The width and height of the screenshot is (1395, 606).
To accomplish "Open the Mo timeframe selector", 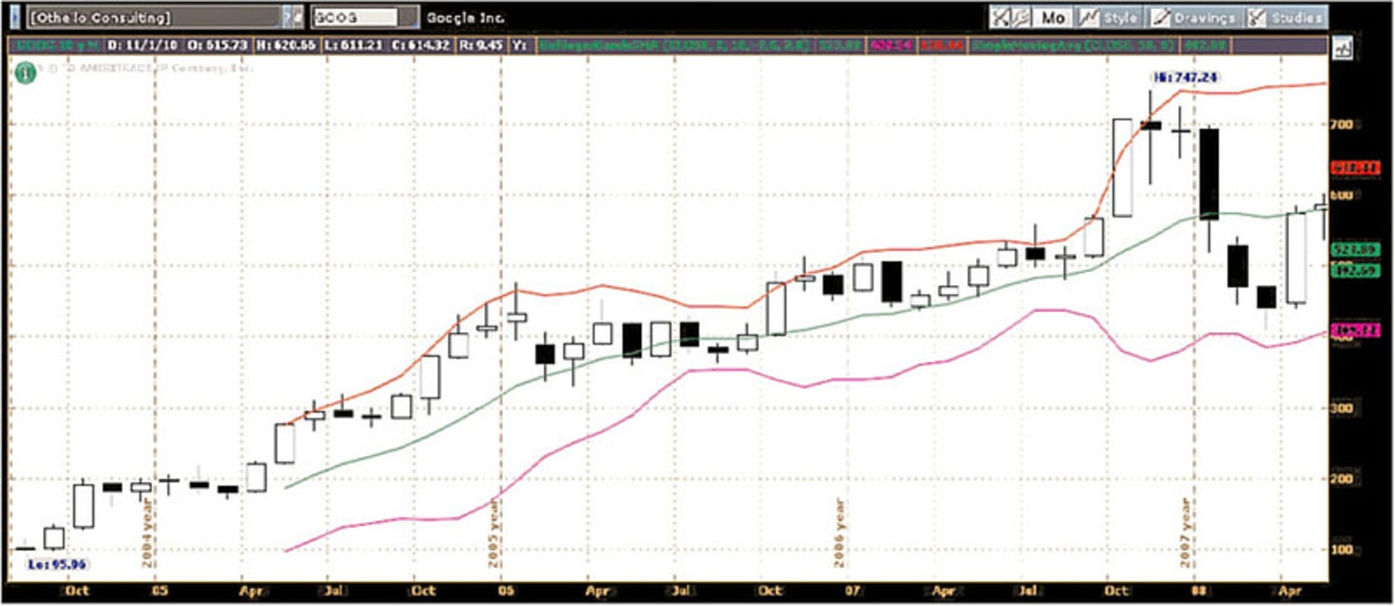I will click(x=1053, y=17).
